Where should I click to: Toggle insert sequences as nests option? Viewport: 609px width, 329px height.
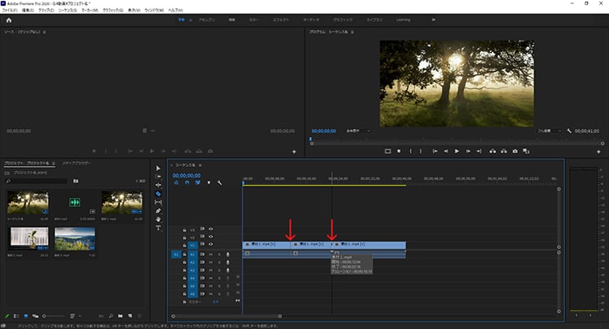click(176, 182)
